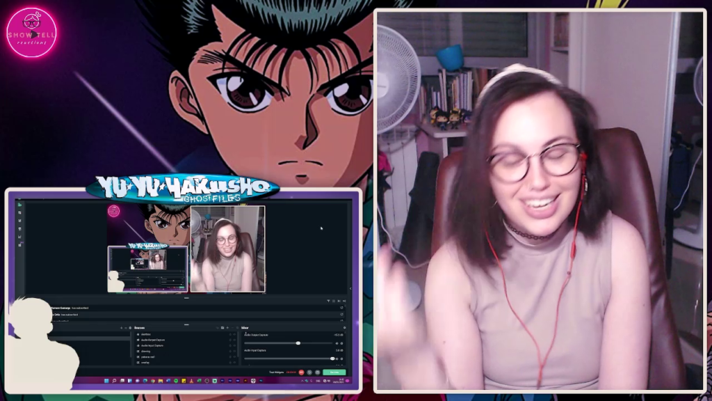The image size is (712, 401).
Task: Open the events feed filter dropdown
Action: click(329, 301)
